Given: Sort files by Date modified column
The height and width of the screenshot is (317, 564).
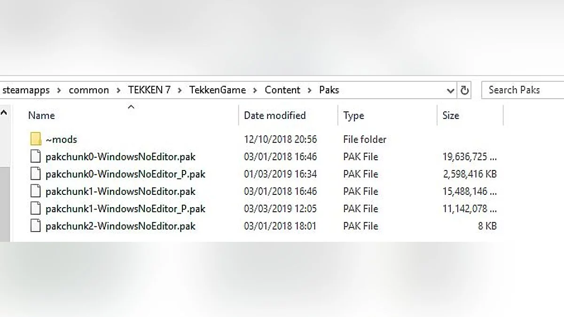Looking at the screenshot, I should click(x=274, y=116).
